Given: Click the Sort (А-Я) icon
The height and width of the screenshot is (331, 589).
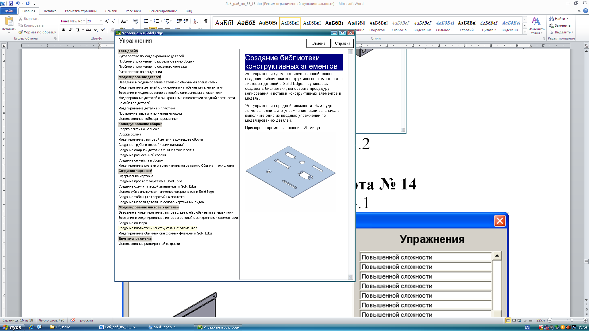Looking at the screenshot, I should coord(196,21).
